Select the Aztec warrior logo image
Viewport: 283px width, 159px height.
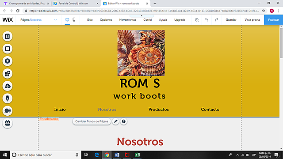(141, 53)
